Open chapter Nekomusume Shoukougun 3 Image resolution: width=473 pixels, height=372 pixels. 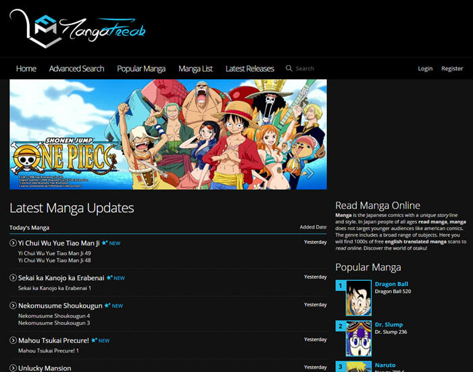[x=54, y=323]
